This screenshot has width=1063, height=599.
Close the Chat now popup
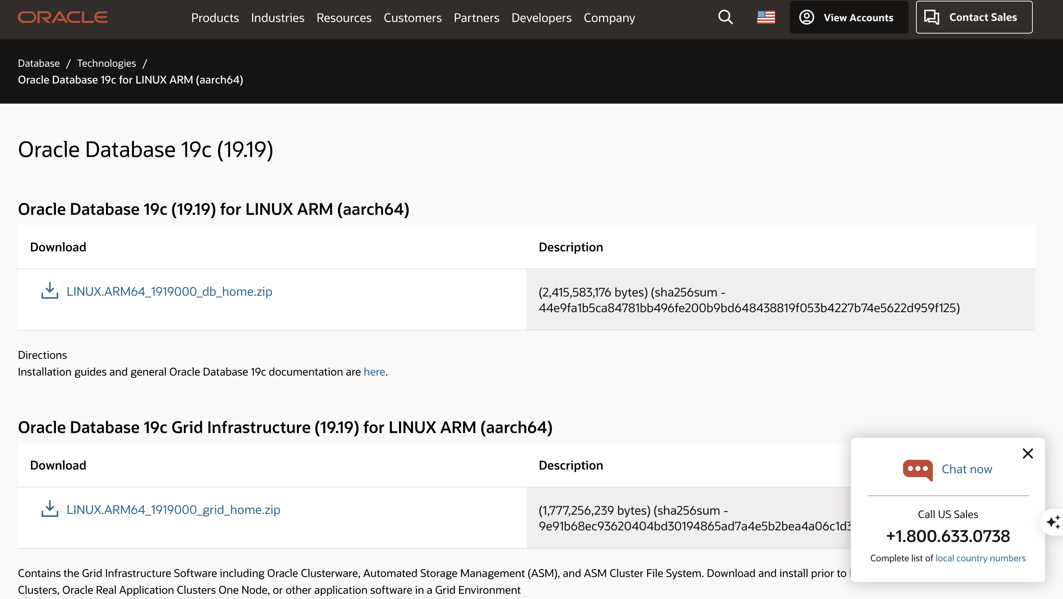point(1028,454)
